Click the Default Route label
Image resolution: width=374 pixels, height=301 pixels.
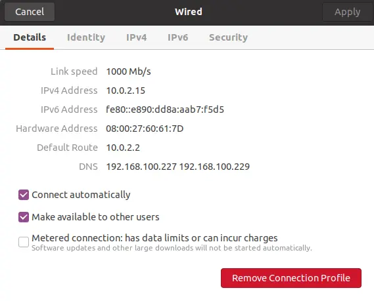[x=67, y=148]
